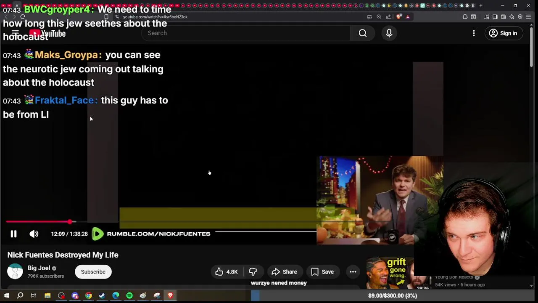Open more actions ellipsis below the video
The width and height of the screenshot is (538, 303).
(x=353, y=272)
